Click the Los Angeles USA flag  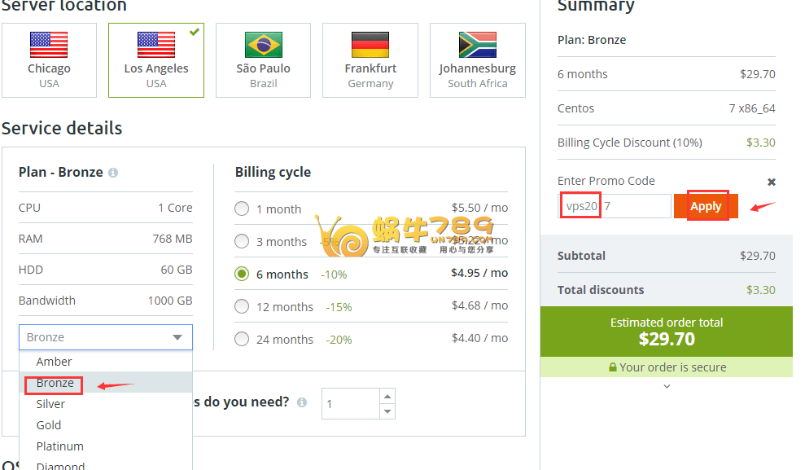(156, 44)
